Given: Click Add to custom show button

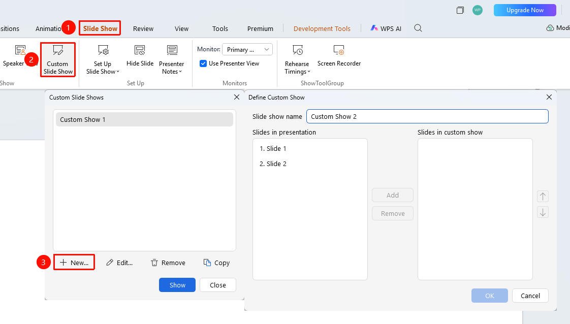Looking at the screenshot, I should 393,195.
